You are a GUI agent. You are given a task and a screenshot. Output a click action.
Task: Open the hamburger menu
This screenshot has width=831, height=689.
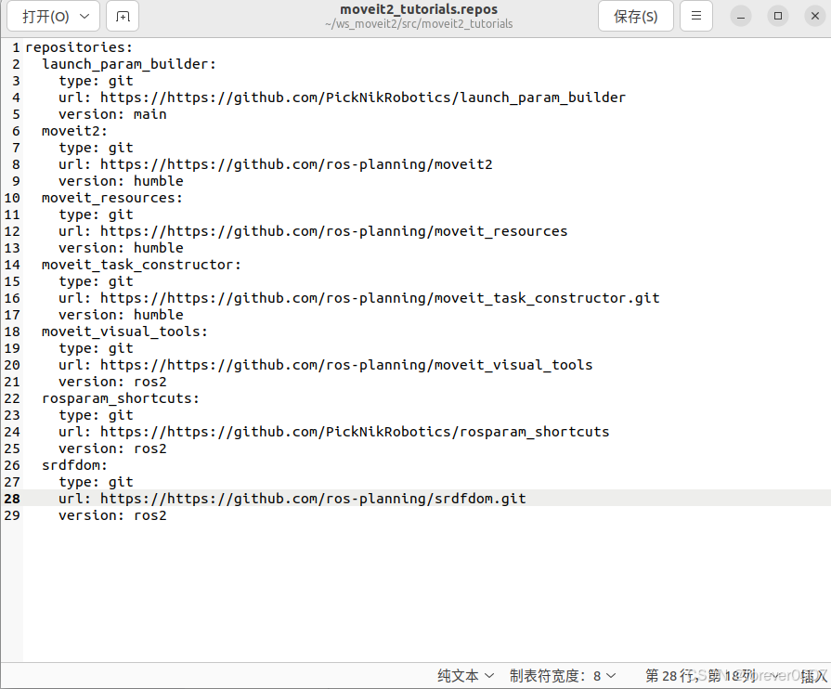696,17
